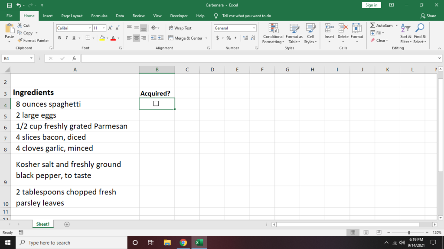Expand the Calibri font name dropdown
The width and height of the screenshot is (444, 249).
[x=89, y=28]
